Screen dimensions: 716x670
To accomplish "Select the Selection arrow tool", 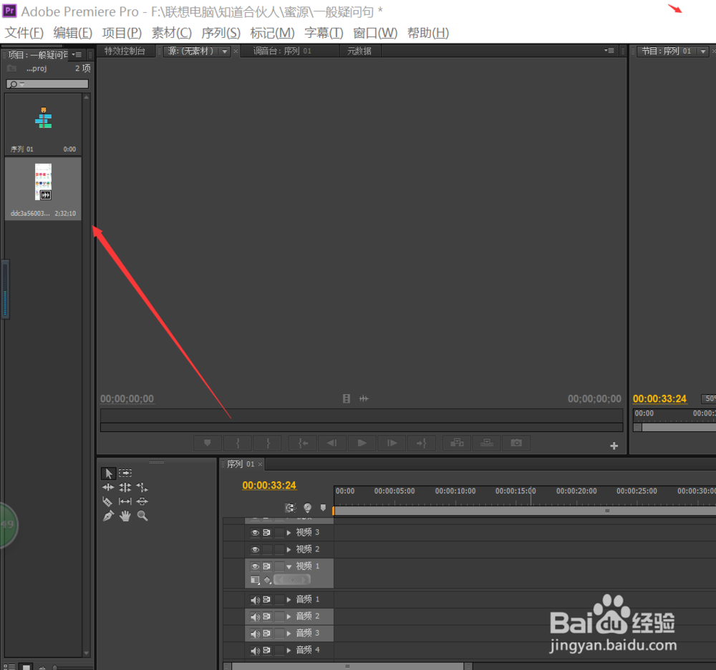I will pos(108,473).
